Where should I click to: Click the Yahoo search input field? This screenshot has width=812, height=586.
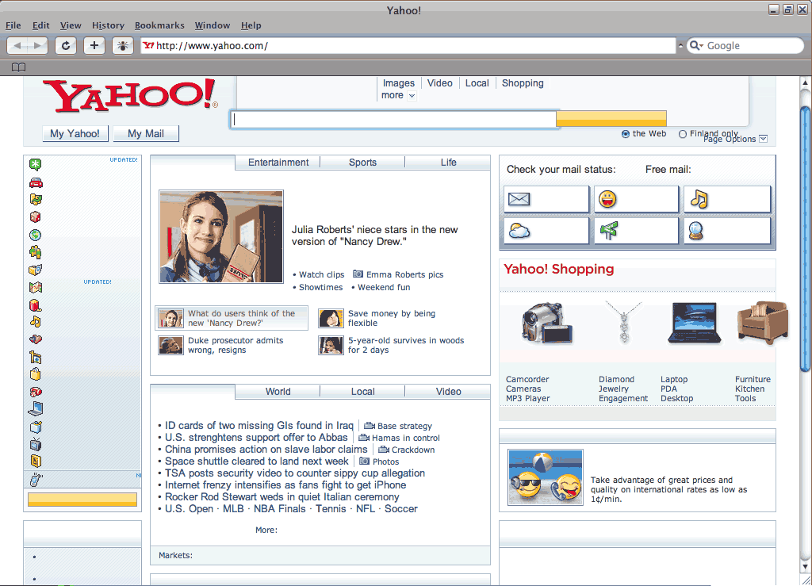click(x=393, y=120)
